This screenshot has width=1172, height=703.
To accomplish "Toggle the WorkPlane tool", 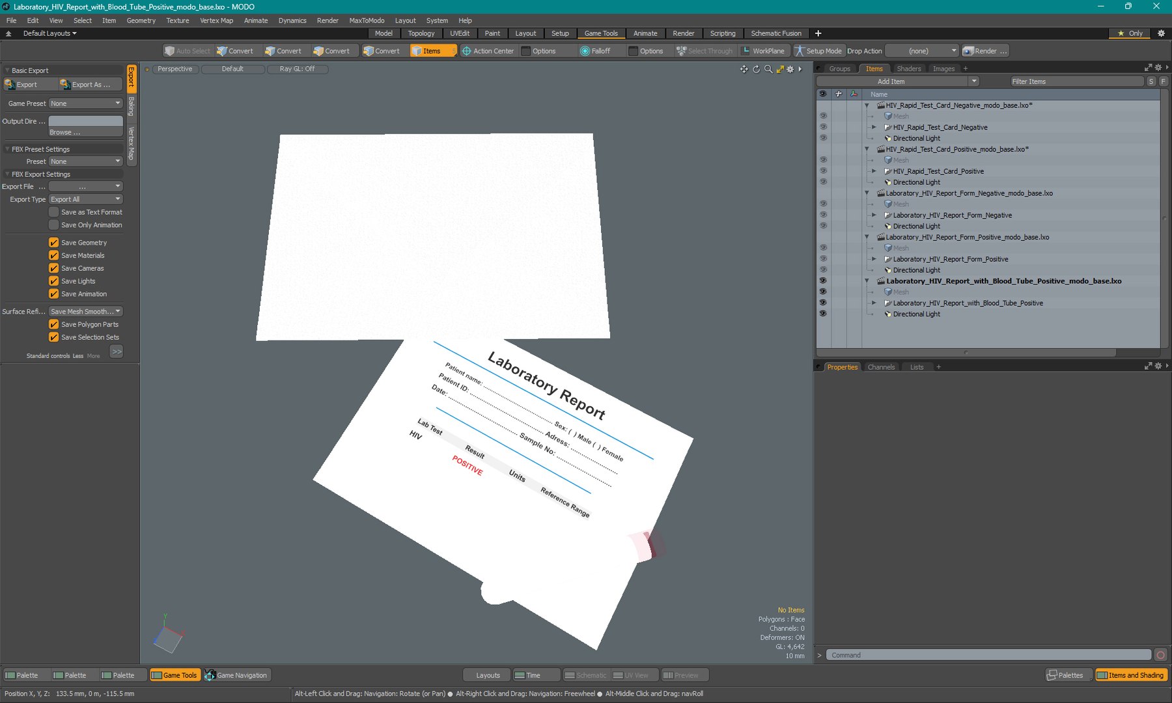I will coord(763,51).
